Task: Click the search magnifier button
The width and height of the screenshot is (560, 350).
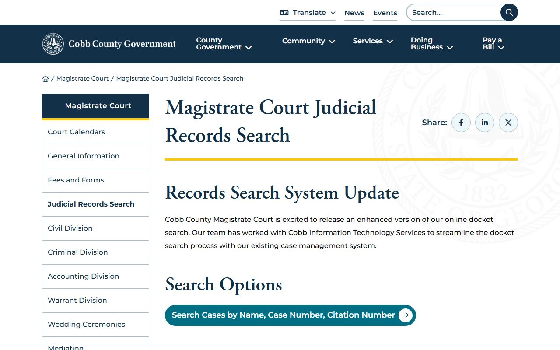Action: (x=509, y=12)
